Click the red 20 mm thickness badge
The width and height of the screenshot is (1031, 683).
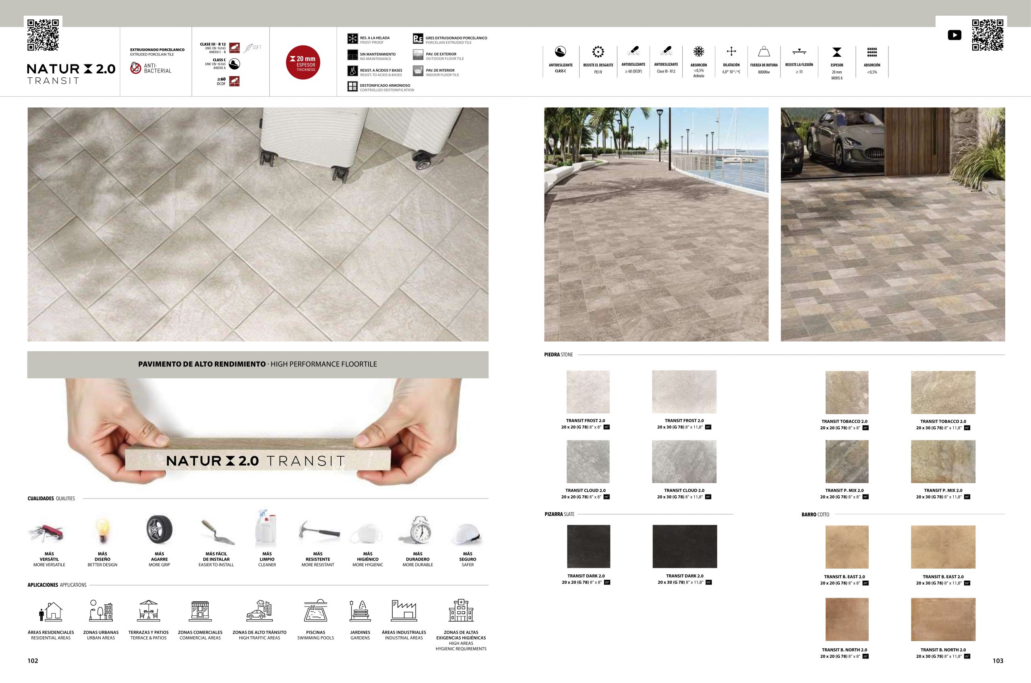tap(303, 63)
